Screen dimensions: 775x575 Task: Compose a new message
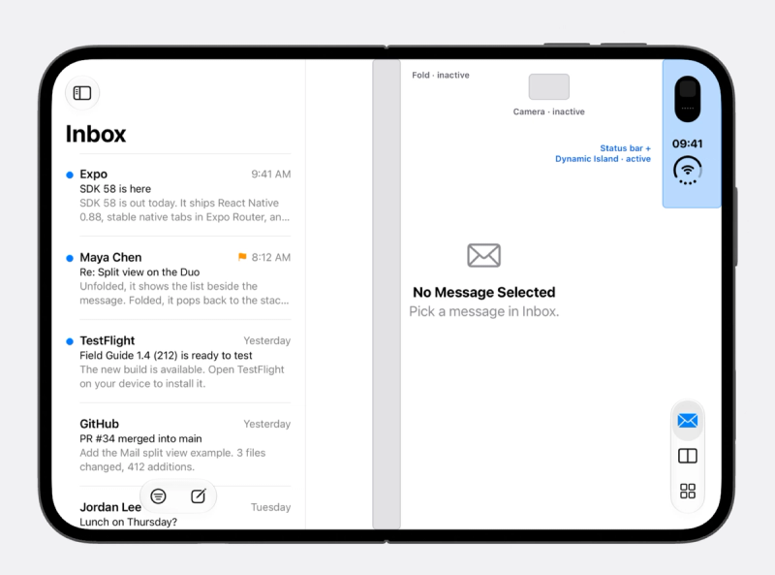tap(199, 495)
